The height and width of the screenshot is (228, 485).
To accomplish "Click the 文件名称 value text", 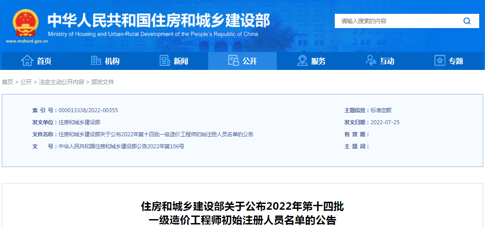I will (156, 134).
